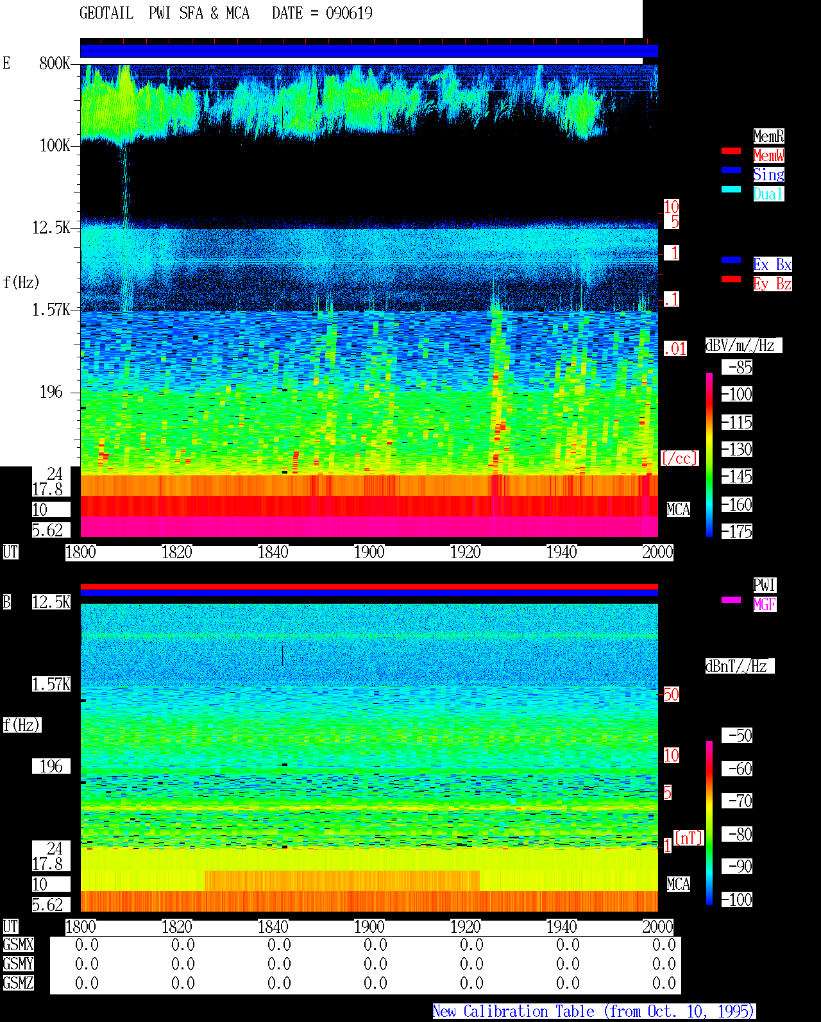Viewport: 821px width, 1022px height.
Task: Select the blue Ex Bx legend marker
Action: click(731, 260)
